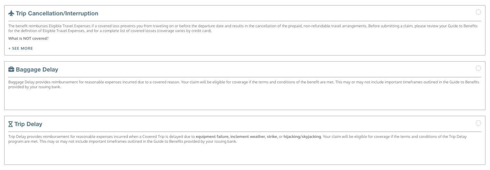This screenshot has width=490, height=170.
Task: Expand the + SEE MORE section
Action: (21, 49)
